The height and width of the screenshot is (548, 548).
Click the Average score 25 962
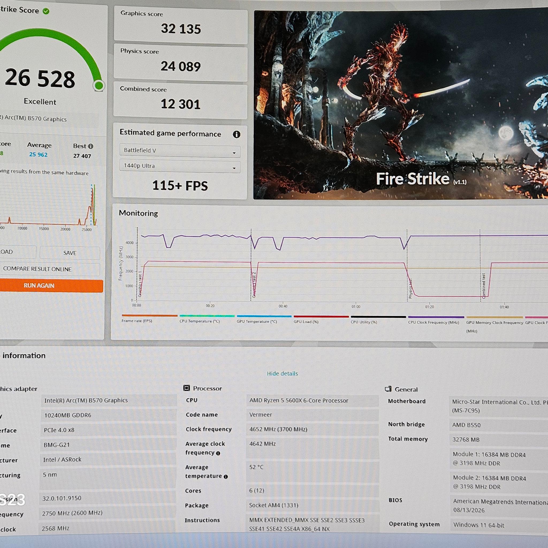click(x=38, y=155)
